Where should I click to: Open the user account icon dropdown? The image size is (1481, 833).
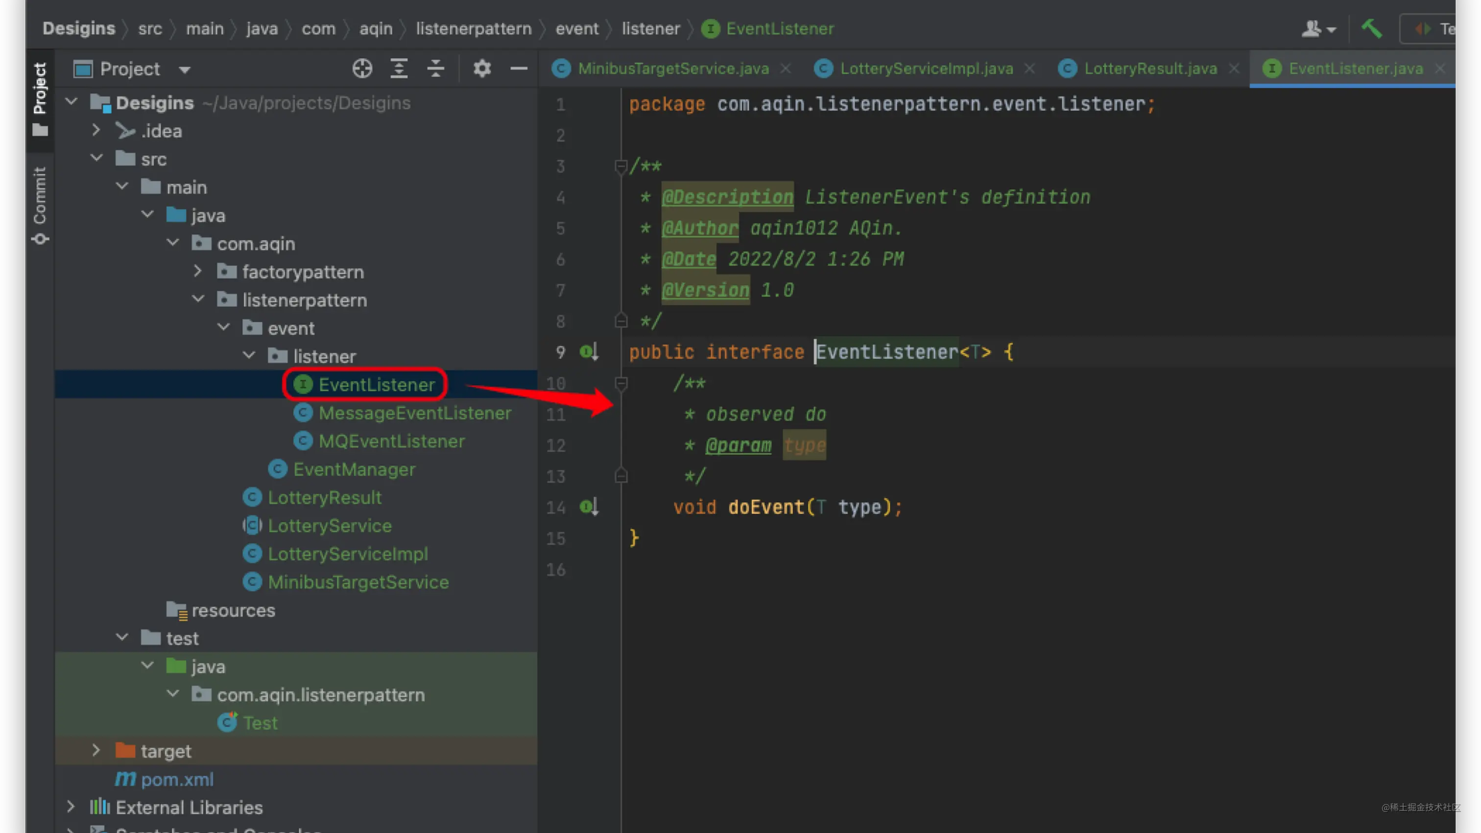coord(1319,28)
